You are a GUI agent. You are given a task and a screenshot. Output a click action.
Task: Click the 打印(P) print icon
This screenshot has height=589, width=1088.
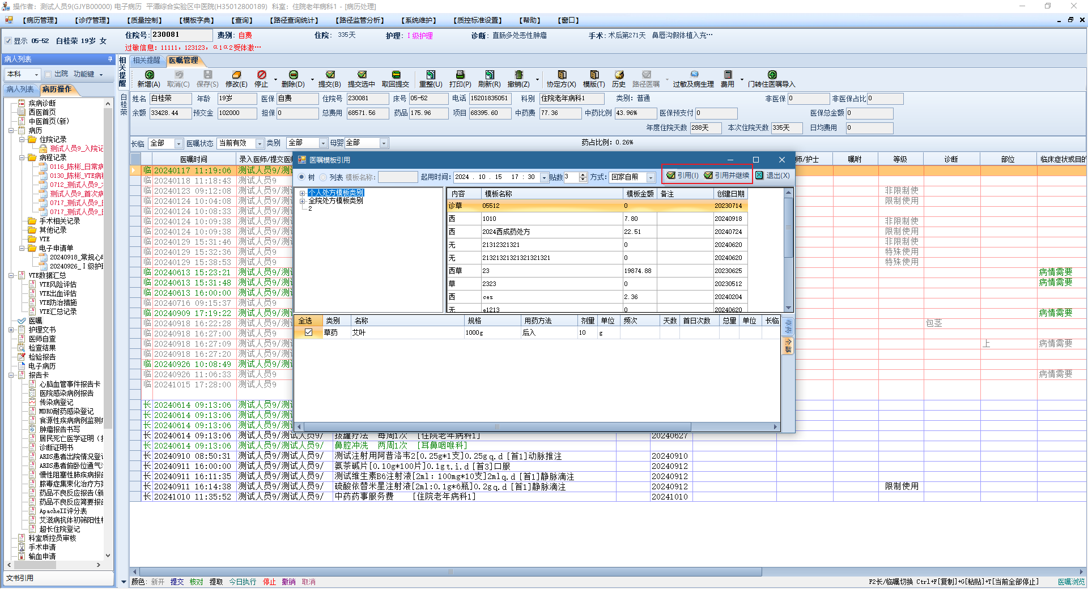click(x=460, y=75)
